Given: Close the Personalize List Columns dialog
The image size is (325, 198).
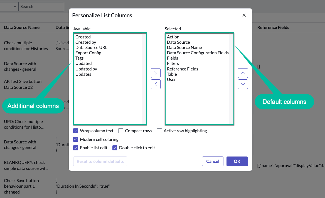Looking at the screenshot, I should click(x=244, y=15).
